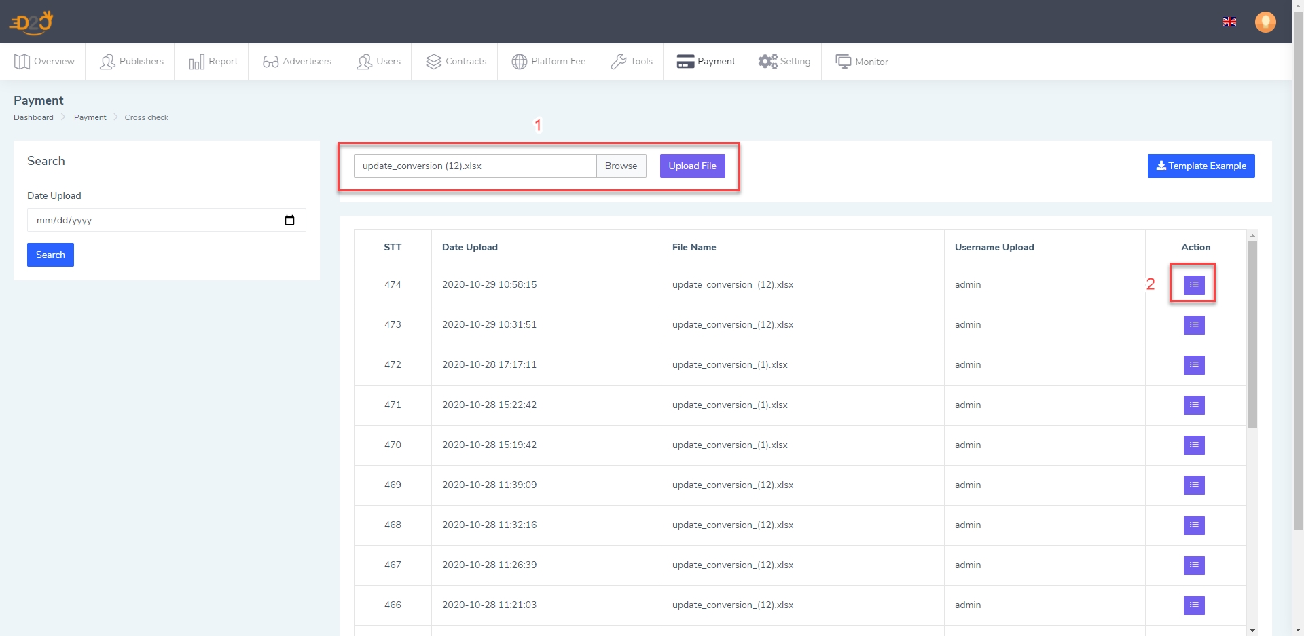Click the blue Search button
Image resolution: width=1304 pixels, height=636 pixels.
[x=50, y=255]
